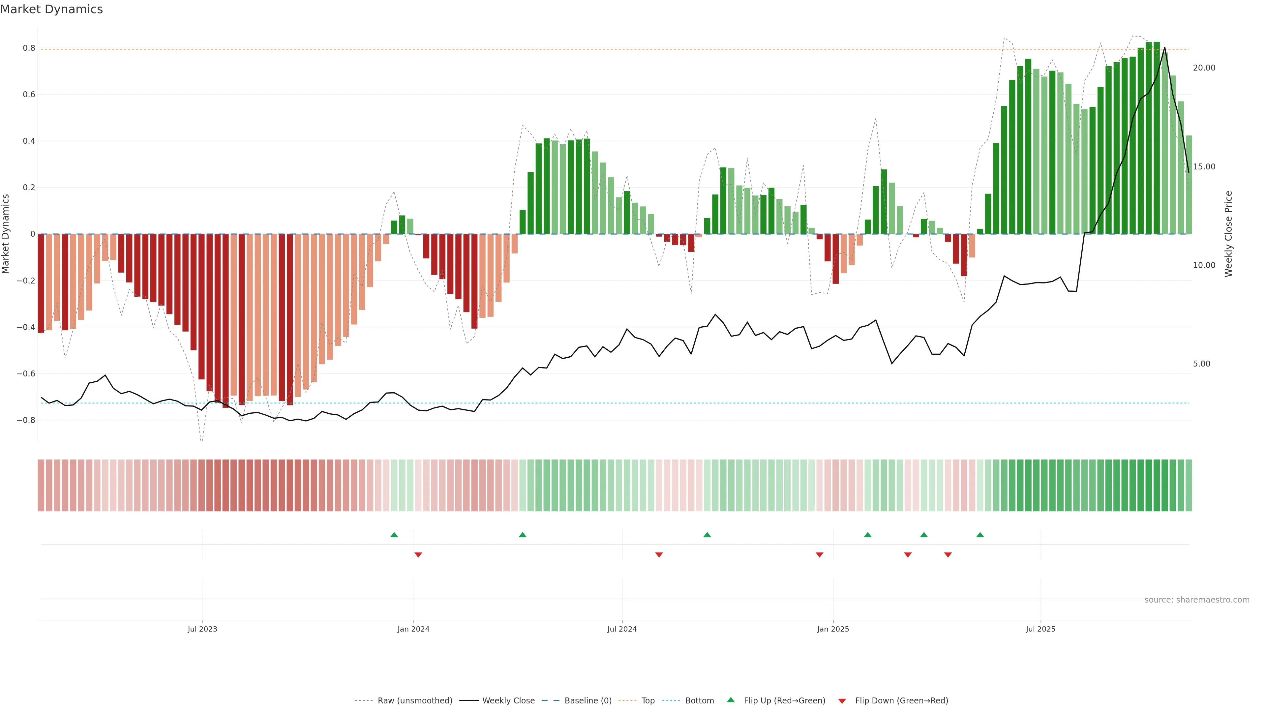Screen dimensions: 1266x712
Task: Toggle the Baseline (0) legend entry
Action: (x=588, y=700)
